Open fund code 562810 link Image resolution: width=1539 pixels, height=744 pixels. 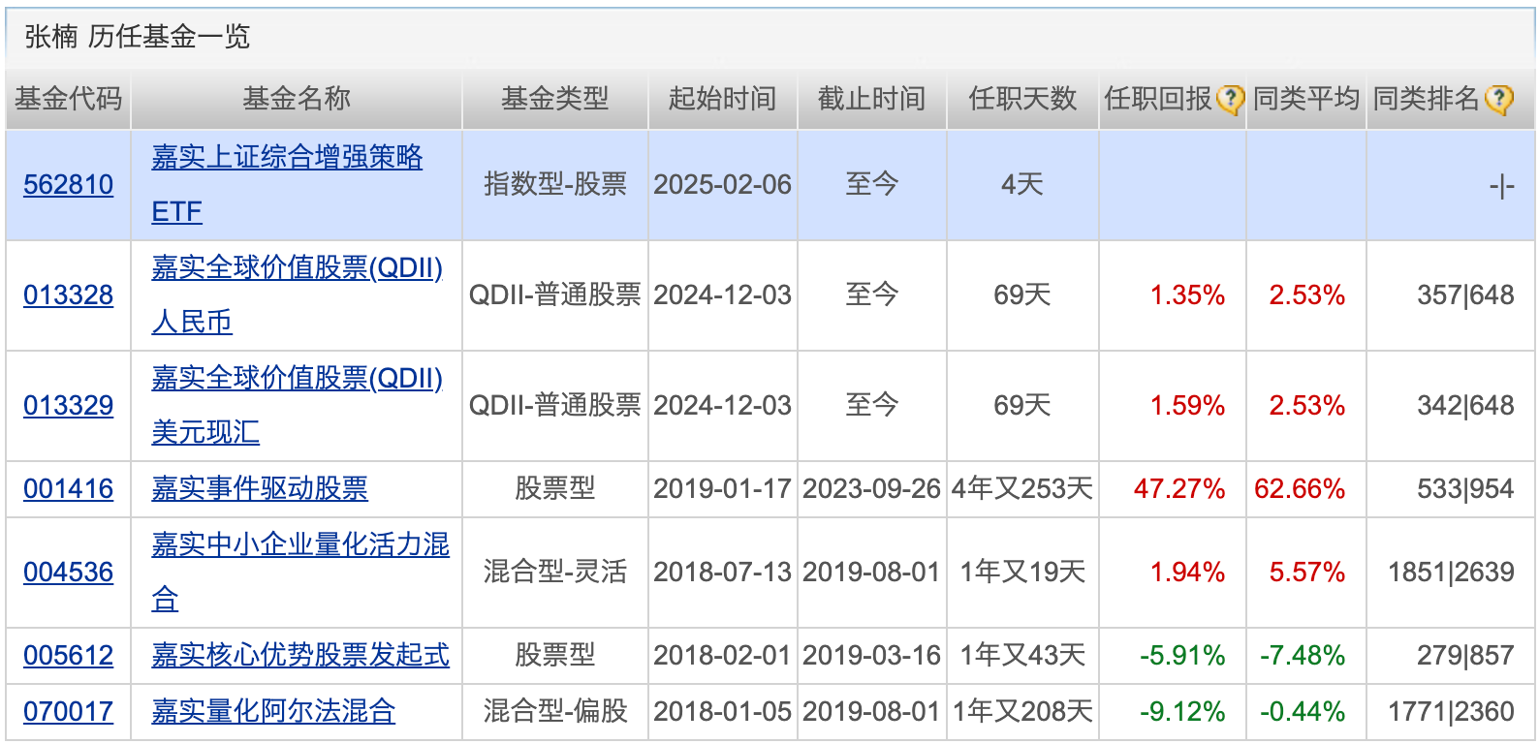point(68,184)
